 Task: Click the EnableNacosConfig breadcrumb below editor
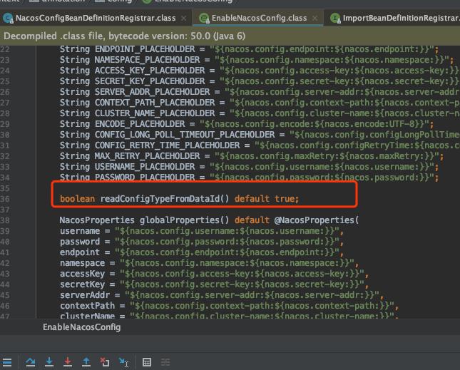pos(82,327)
